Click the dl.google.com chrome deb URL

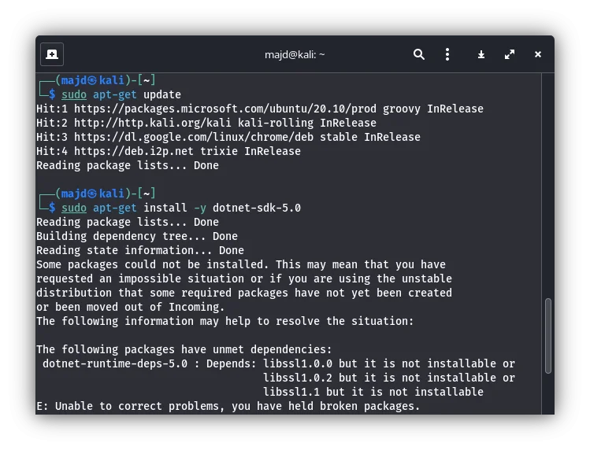click(194, 137)
